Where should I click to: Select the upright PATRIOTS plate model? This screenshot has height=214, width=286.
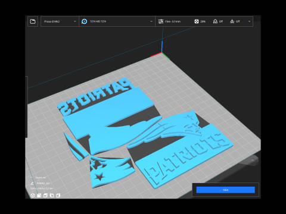(x=185, y=156)
